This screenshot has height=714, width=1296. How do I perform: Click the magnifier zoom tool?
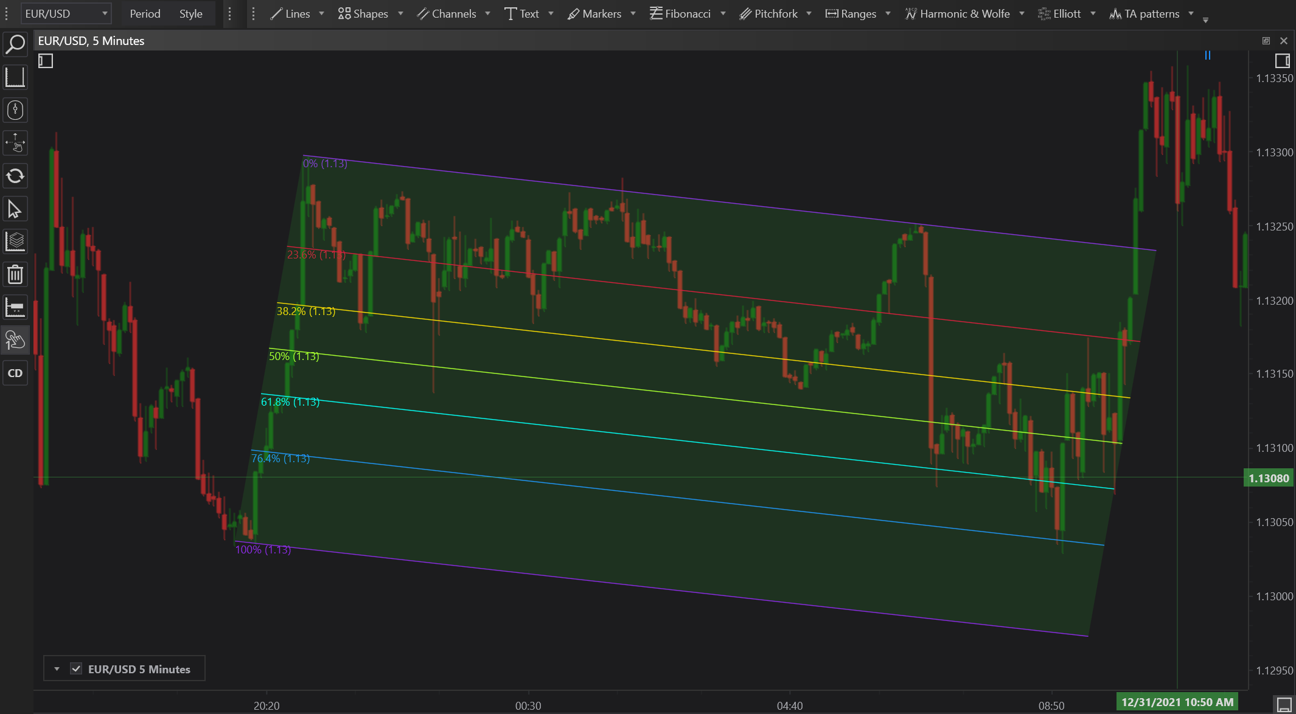coord(15,44)
